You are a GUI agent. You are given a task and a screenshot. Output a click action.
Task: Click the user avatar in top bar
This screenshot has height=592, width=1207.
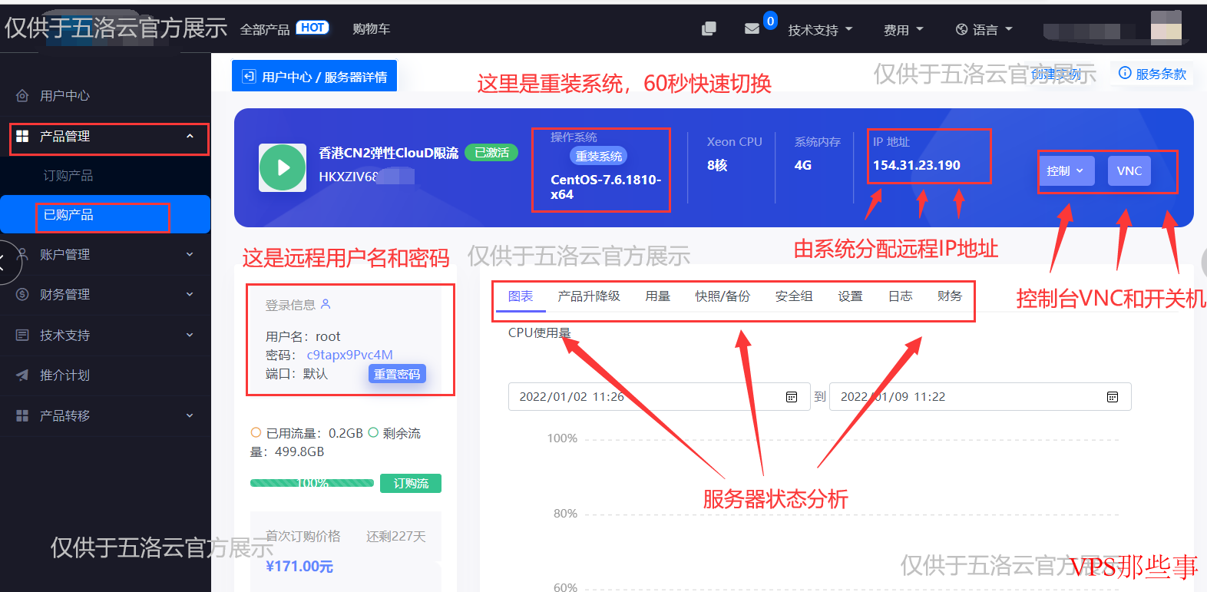click(x=1166, y=28)
